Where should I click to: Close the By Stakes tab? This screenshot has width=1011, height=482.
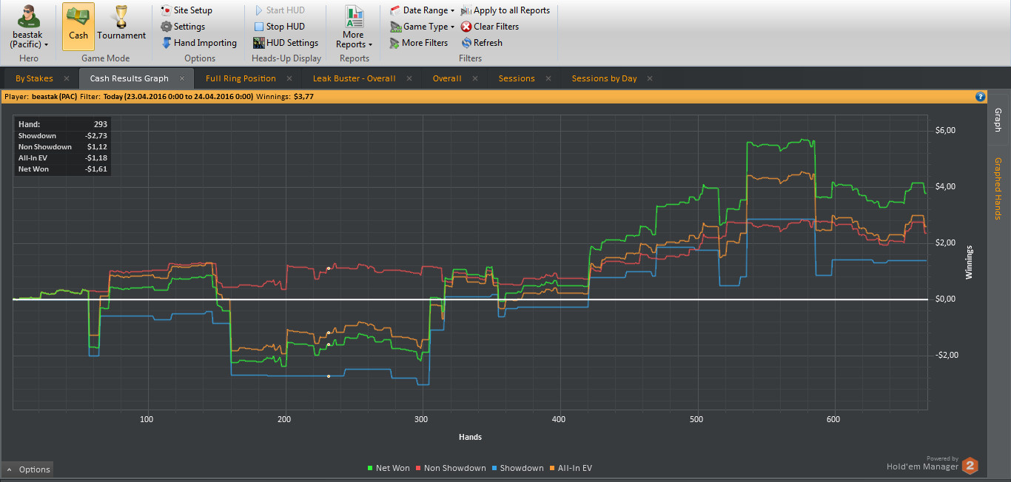pos(67,78)
